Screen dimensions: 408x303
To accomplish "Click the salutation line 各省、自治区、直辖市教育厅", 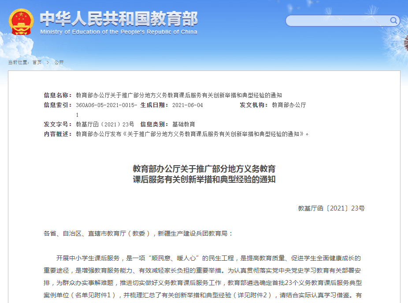I will [137, 233].
